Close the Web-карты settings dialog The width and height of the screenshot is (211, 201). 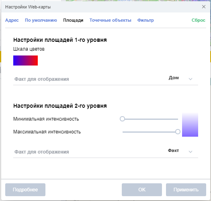pos(204,7)
